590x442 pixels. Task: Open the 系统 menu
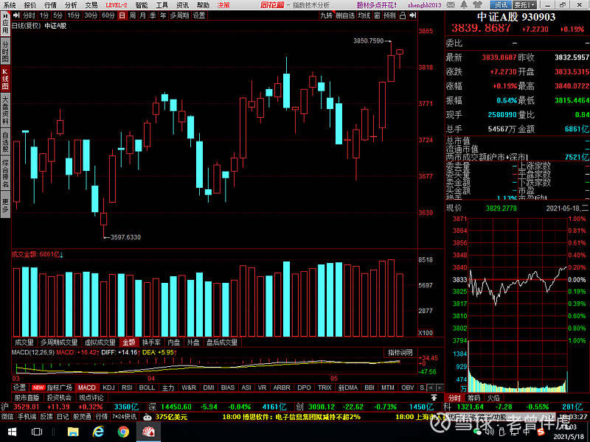click(x=10, y=5)
